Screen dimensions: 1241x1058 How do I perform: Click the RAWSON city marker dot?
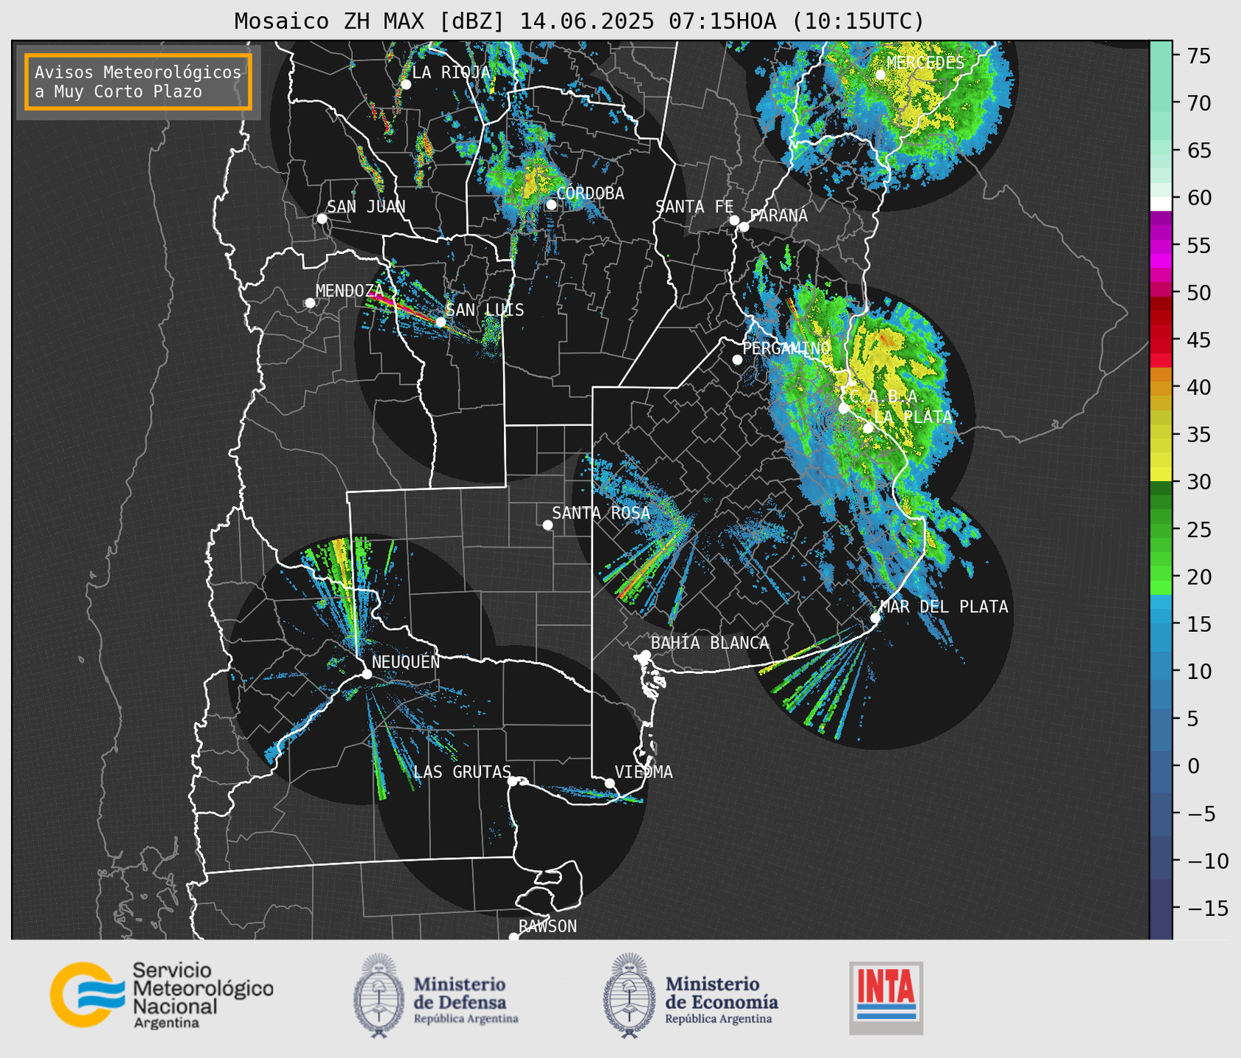coord(513,937)
